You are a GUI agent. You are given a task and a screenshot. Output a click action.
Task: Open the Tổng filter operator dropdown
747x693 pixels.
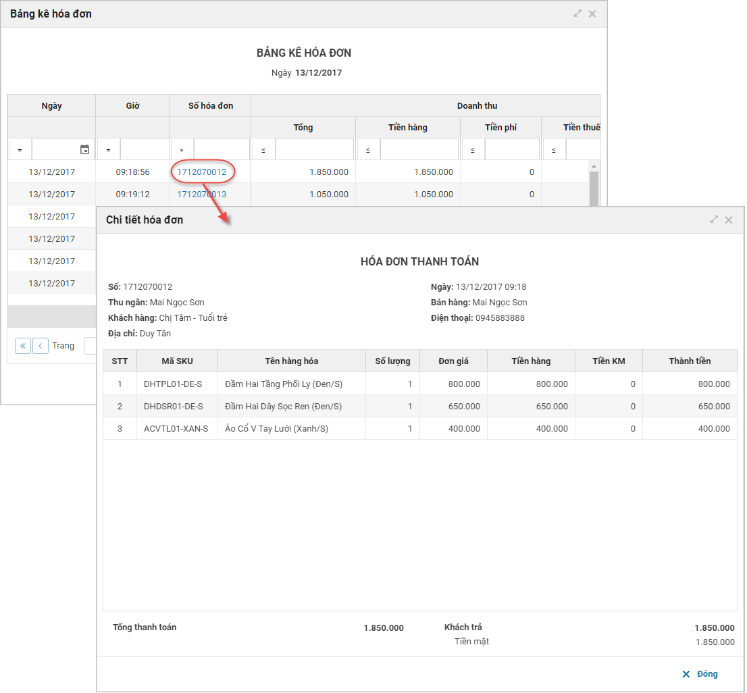click(263, 150)
